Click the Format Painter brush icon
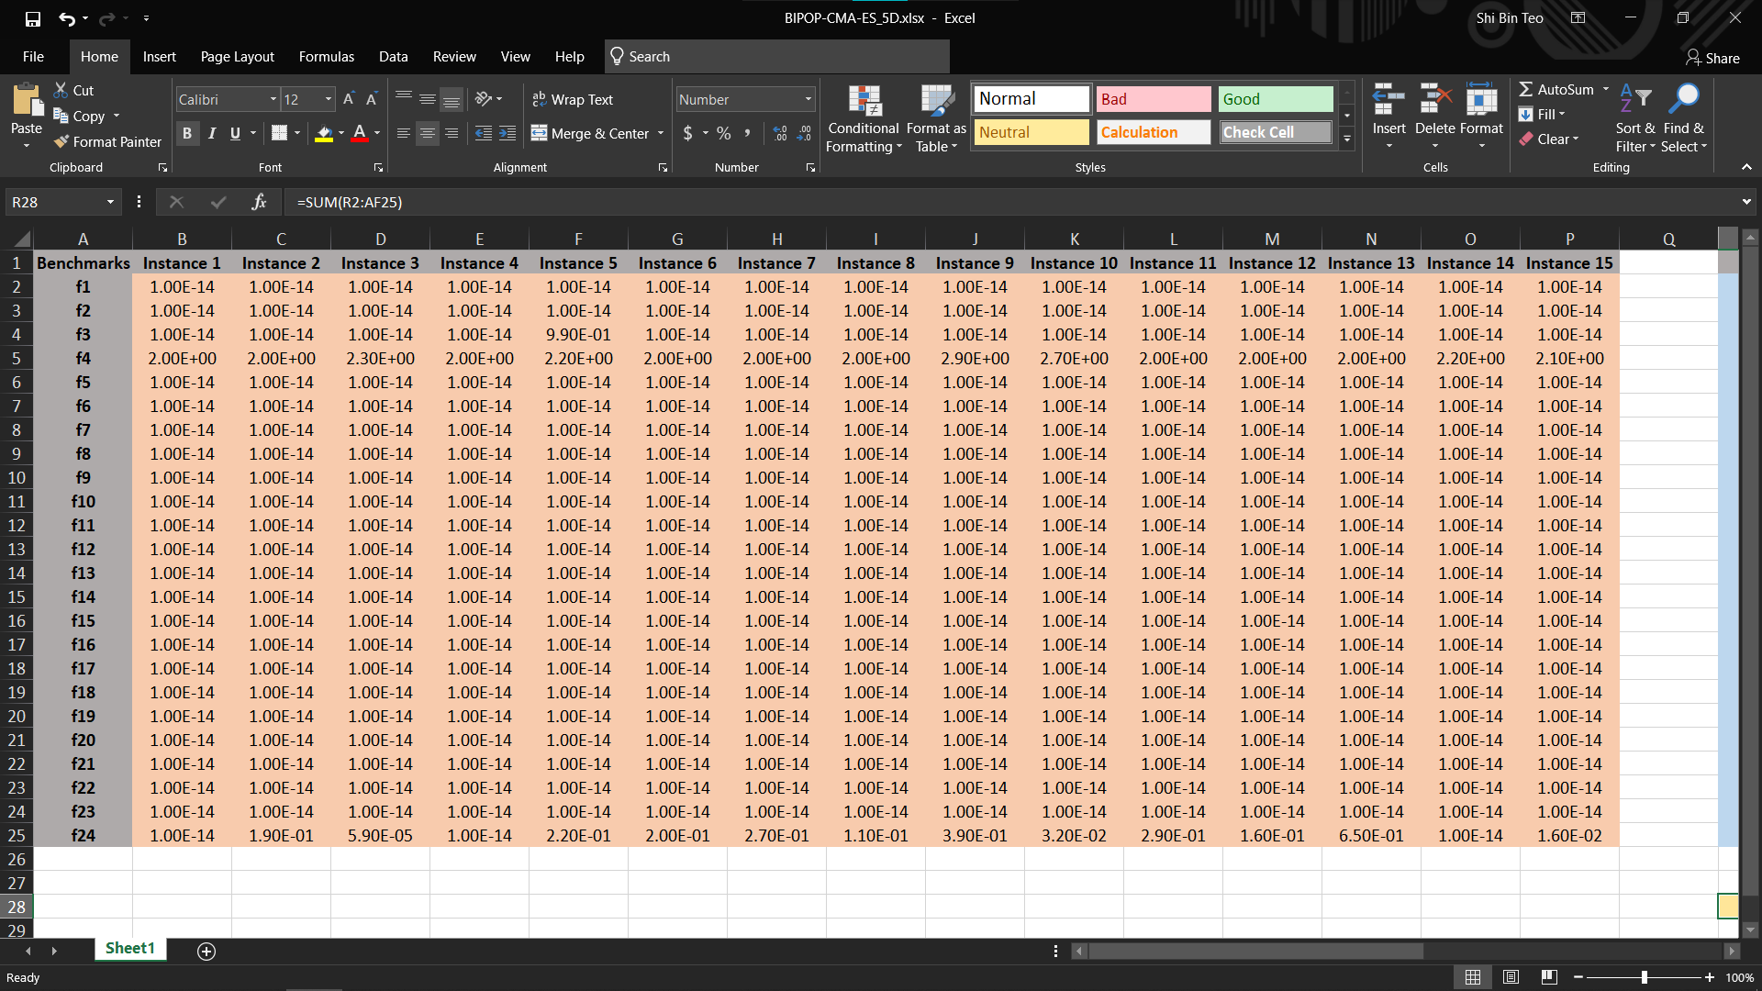This screenshot has height=991, width=1762. click(x=61, y=141)
